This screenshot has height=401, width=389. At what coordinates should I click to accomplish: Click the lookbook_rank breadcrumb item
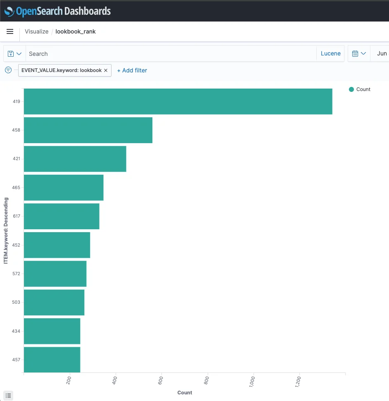tap(76, 31)
